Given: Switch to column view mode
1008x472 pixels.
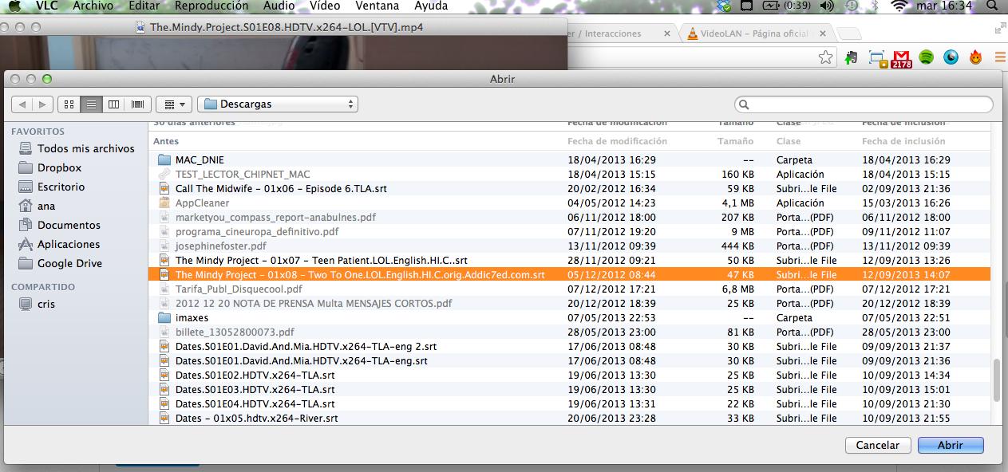Looking at the screenshot, I should [114, 104].
